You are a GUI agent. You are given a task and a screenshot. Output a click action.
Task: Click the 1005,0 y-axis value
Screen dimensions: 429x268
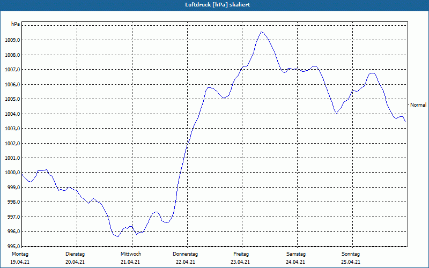point(12,99)
